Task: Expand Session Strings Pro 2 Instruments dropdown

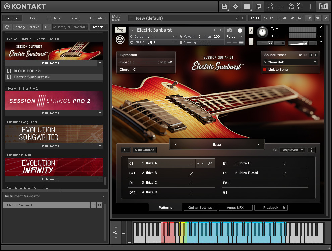Action: pos(100,113)
